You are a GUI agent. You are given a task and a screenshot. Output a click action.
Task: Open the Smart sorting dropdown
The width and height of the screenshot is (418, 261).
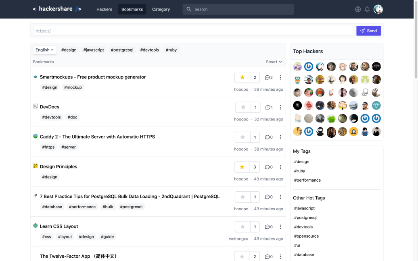point(274,62)
